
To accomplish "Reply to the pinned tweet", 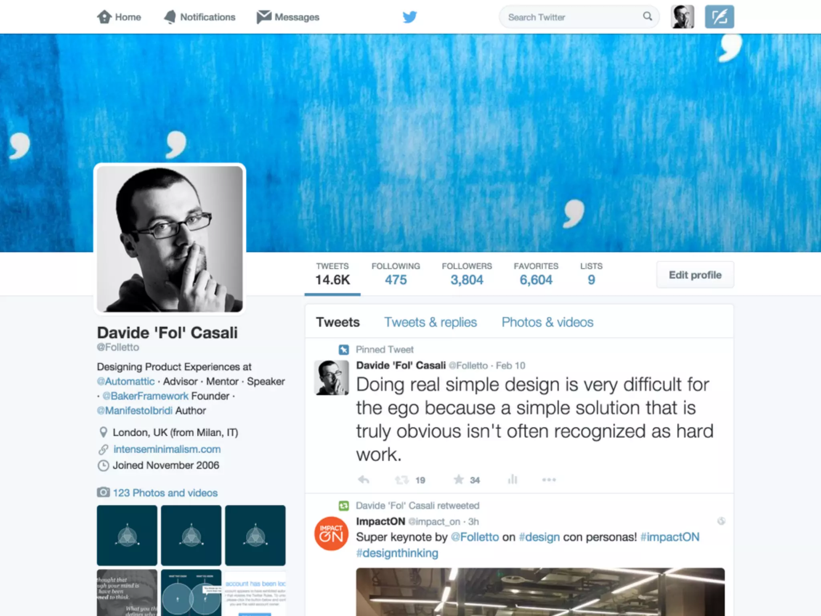I will [x=364, y=480].
